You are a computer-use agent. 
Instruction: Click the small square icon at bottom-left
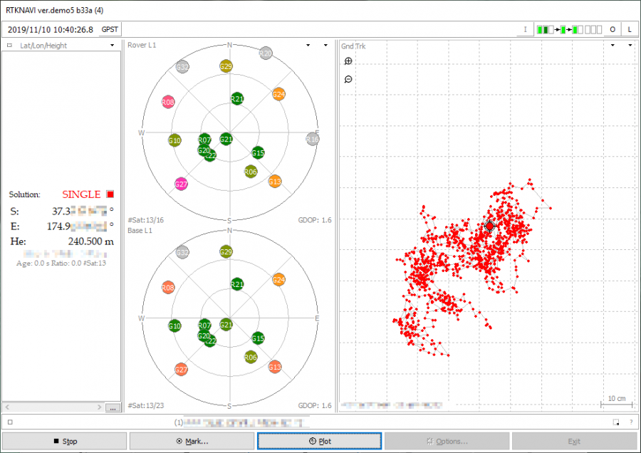(x=10, y=422)
